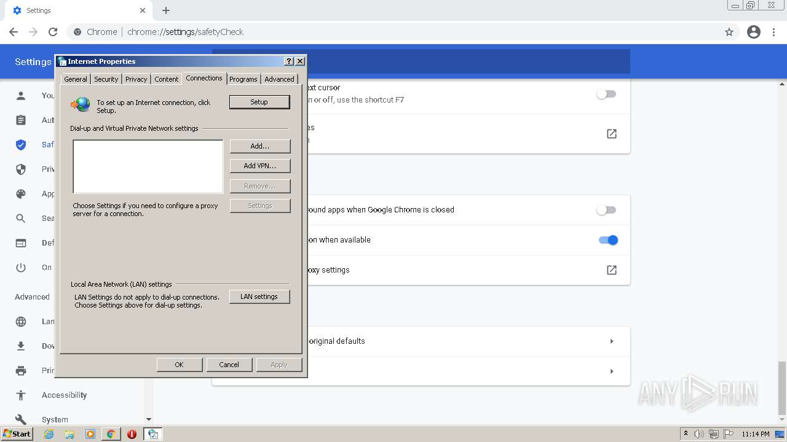Open the Windows Start menu
The height and width of the screenshot is (442, 787).
[17, 434]
